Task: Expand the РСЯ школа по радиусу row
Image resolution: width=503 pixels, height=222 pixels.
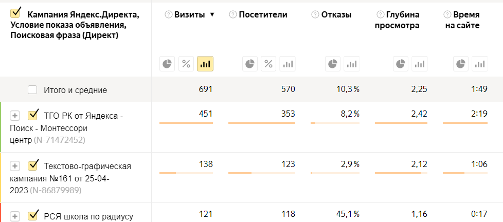Action: 15,216
